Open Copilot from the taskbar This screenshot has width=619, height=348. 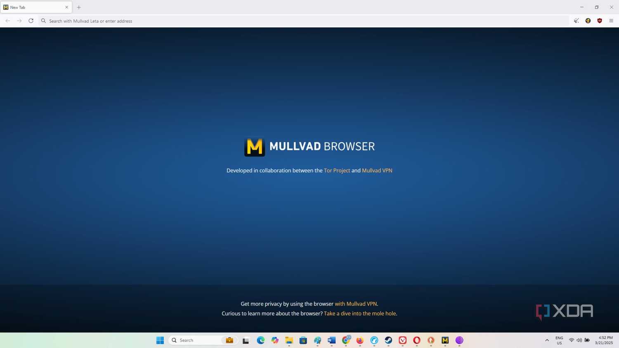point(275,340)
